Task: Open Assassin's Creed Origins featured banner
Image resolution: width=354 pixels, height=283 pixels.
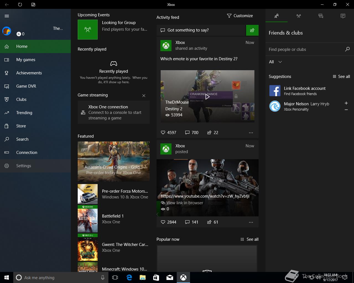Action: (x=114, y=161)
